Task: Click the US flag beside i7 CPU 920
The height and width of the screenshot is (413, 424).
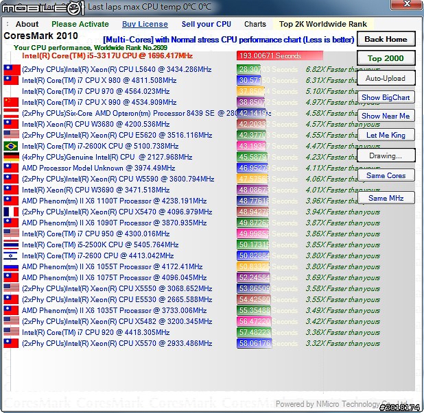Action: pyautogui.click(x=11, y=332)
